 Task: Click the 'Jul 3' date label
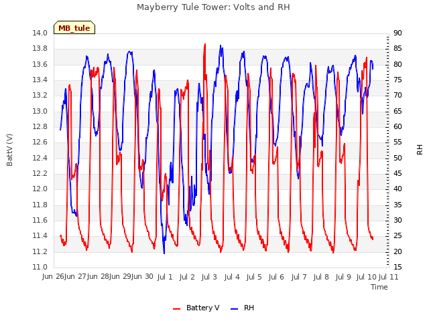(209, 277)
